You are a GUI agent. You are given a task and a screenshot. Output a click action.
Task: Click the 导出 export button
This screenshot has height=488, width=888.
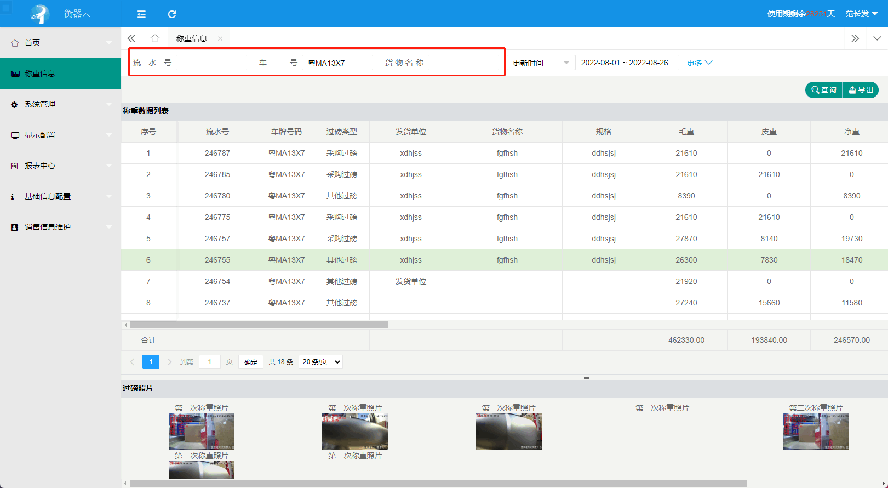[x=861, y=90]
